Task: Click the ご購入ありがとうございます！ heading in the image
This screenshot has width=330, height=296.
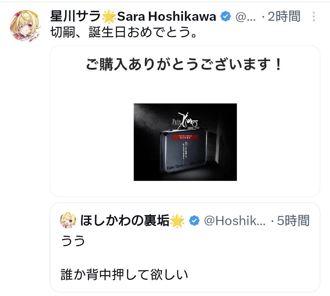Action: (x=184, y=64)
